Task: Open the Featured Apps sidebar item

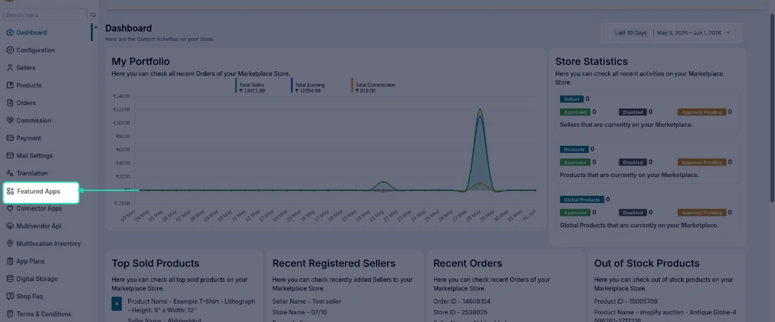Action: pos(41,192)
